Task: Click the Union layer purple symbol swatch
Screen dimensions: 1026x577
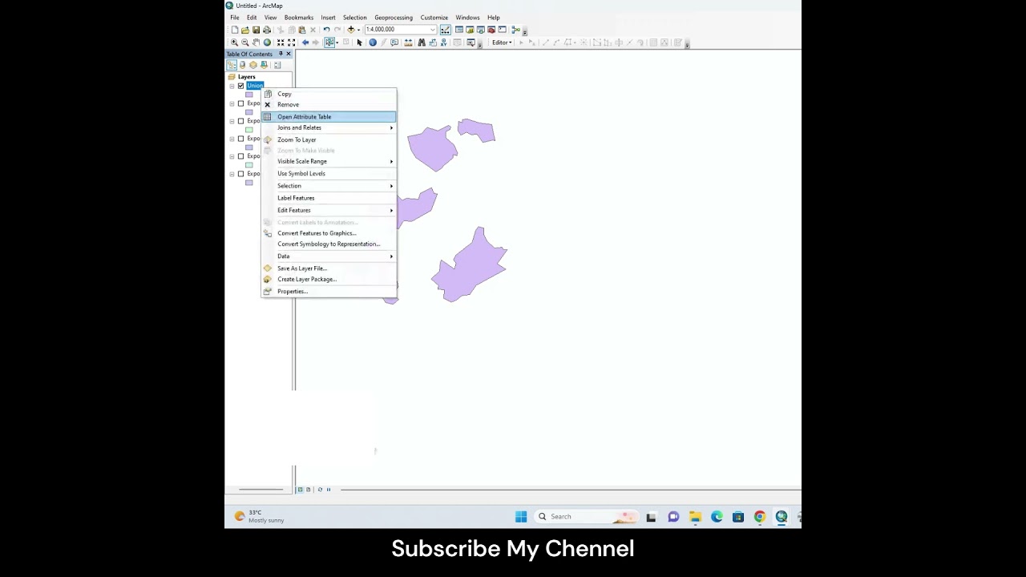Action: click(249, 95)
